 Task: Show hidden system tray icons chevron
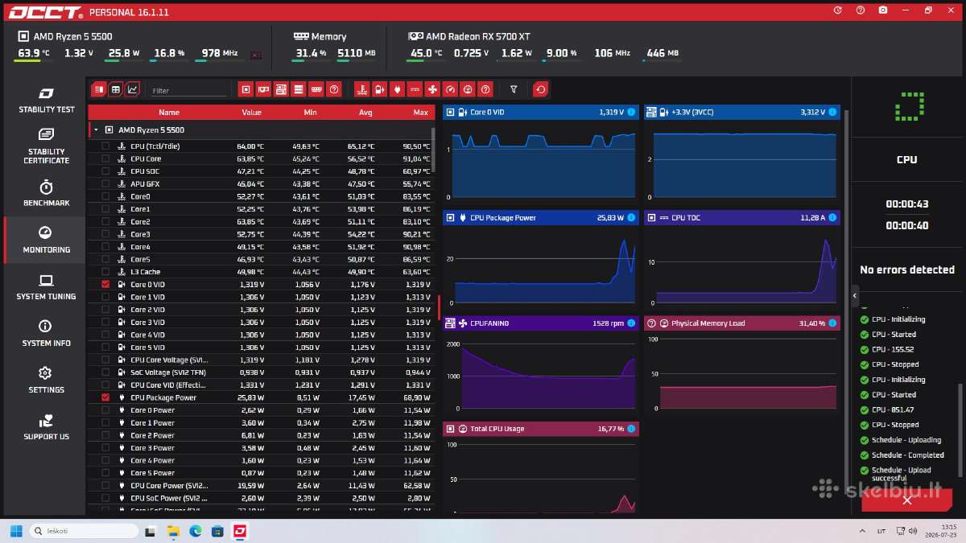pyautogui.click(x=861, y=531)
